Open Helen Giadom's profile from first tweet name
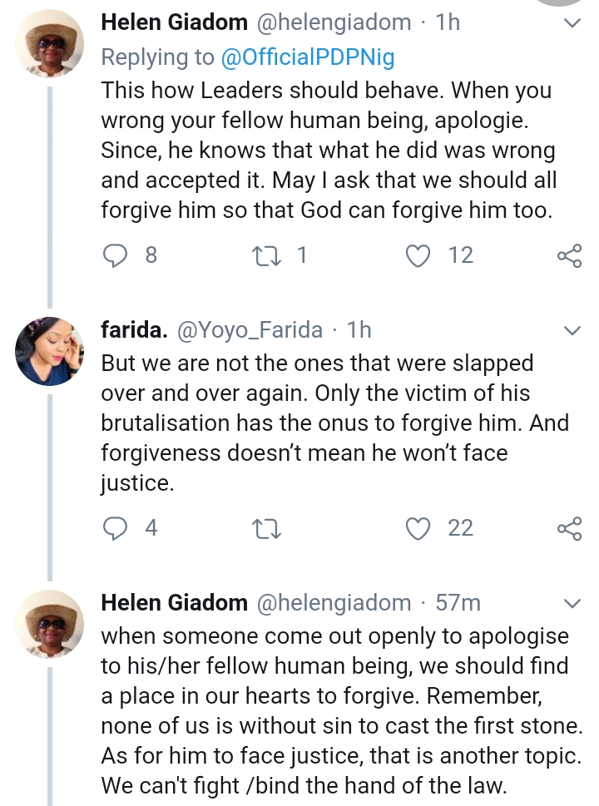This screenshot has height=806, width=599. coord(173,22)
